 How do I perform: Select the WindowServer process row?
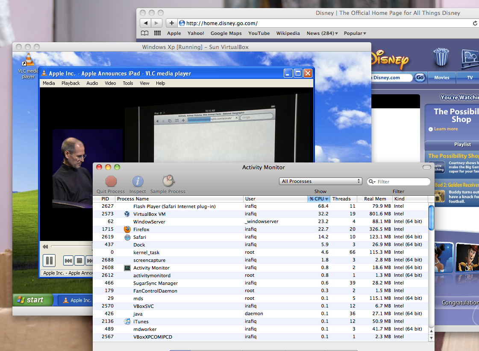[260, 222]
